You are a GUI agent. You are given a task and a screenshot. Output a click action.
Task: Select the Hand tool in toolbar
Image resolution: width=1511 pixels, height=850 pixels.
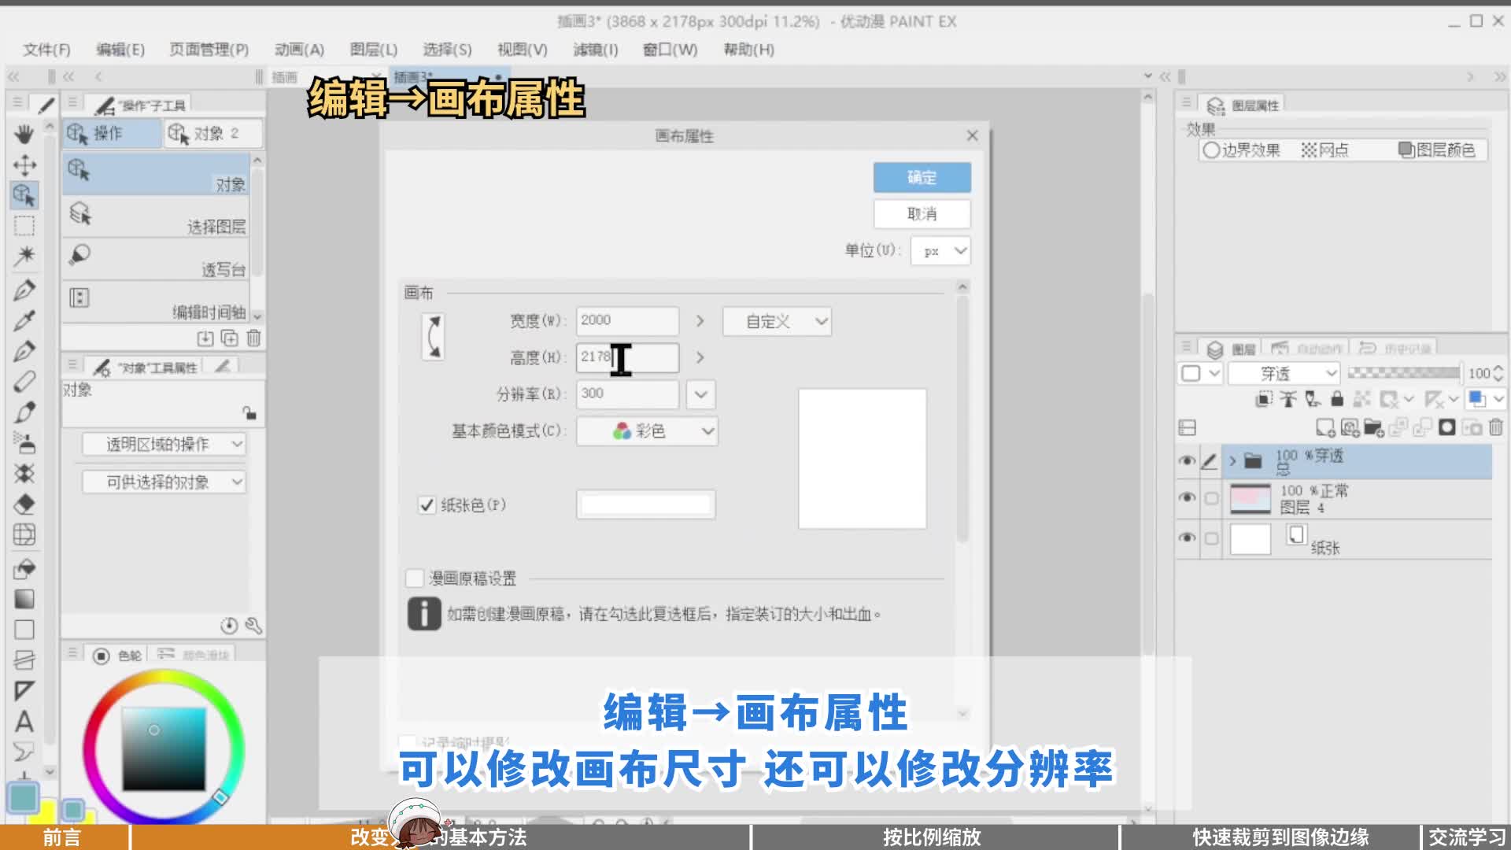24,135
